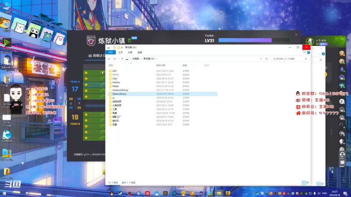This screenshot has height=197, width=351.
Task: Open the File Explorer taskbar button
Action: [x=219, y=193]
